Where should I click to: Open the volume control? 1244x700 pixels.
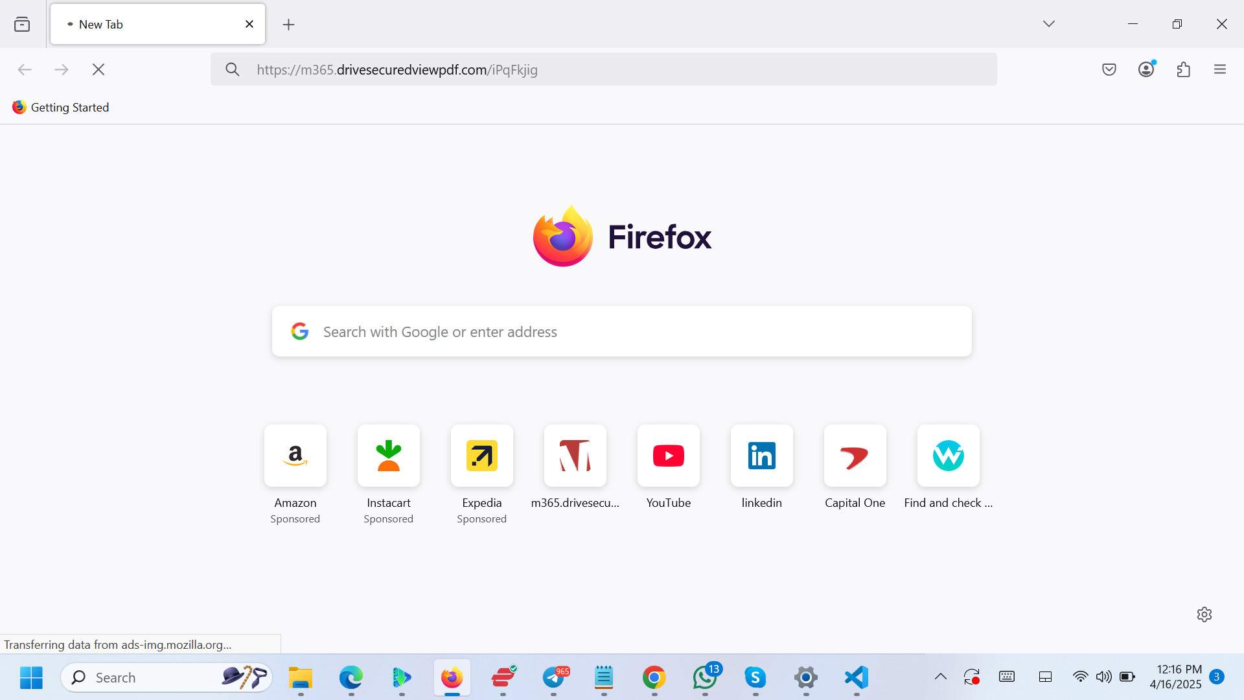[1104, 677]
